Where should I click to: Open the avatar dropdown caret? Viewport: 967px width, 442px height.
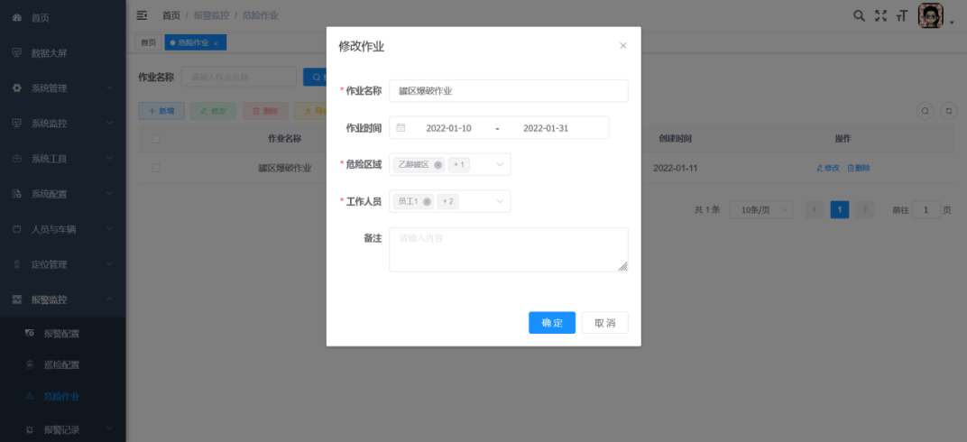click(952, 23)
